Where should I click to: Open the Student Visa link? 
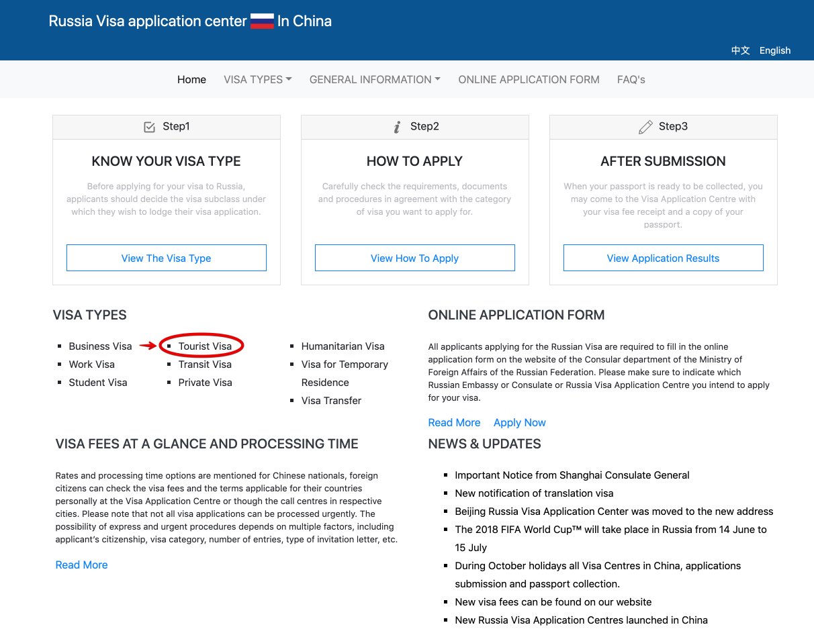click(97, 383)
